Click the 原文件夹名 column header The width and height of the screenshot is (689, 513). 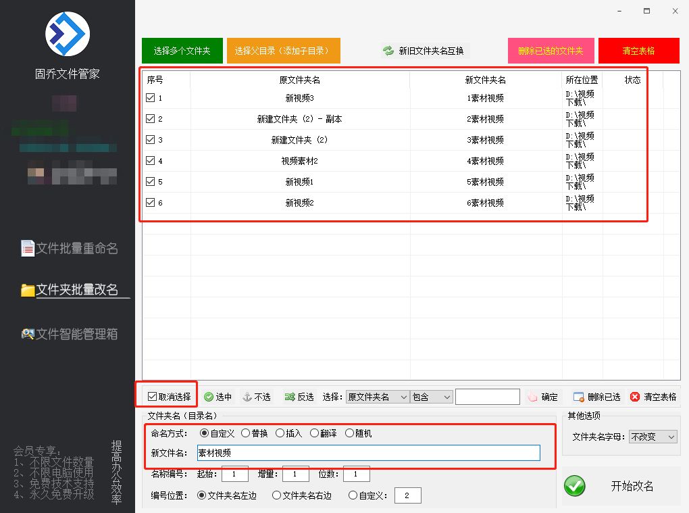pyautogui.click(x=300, y=80)
